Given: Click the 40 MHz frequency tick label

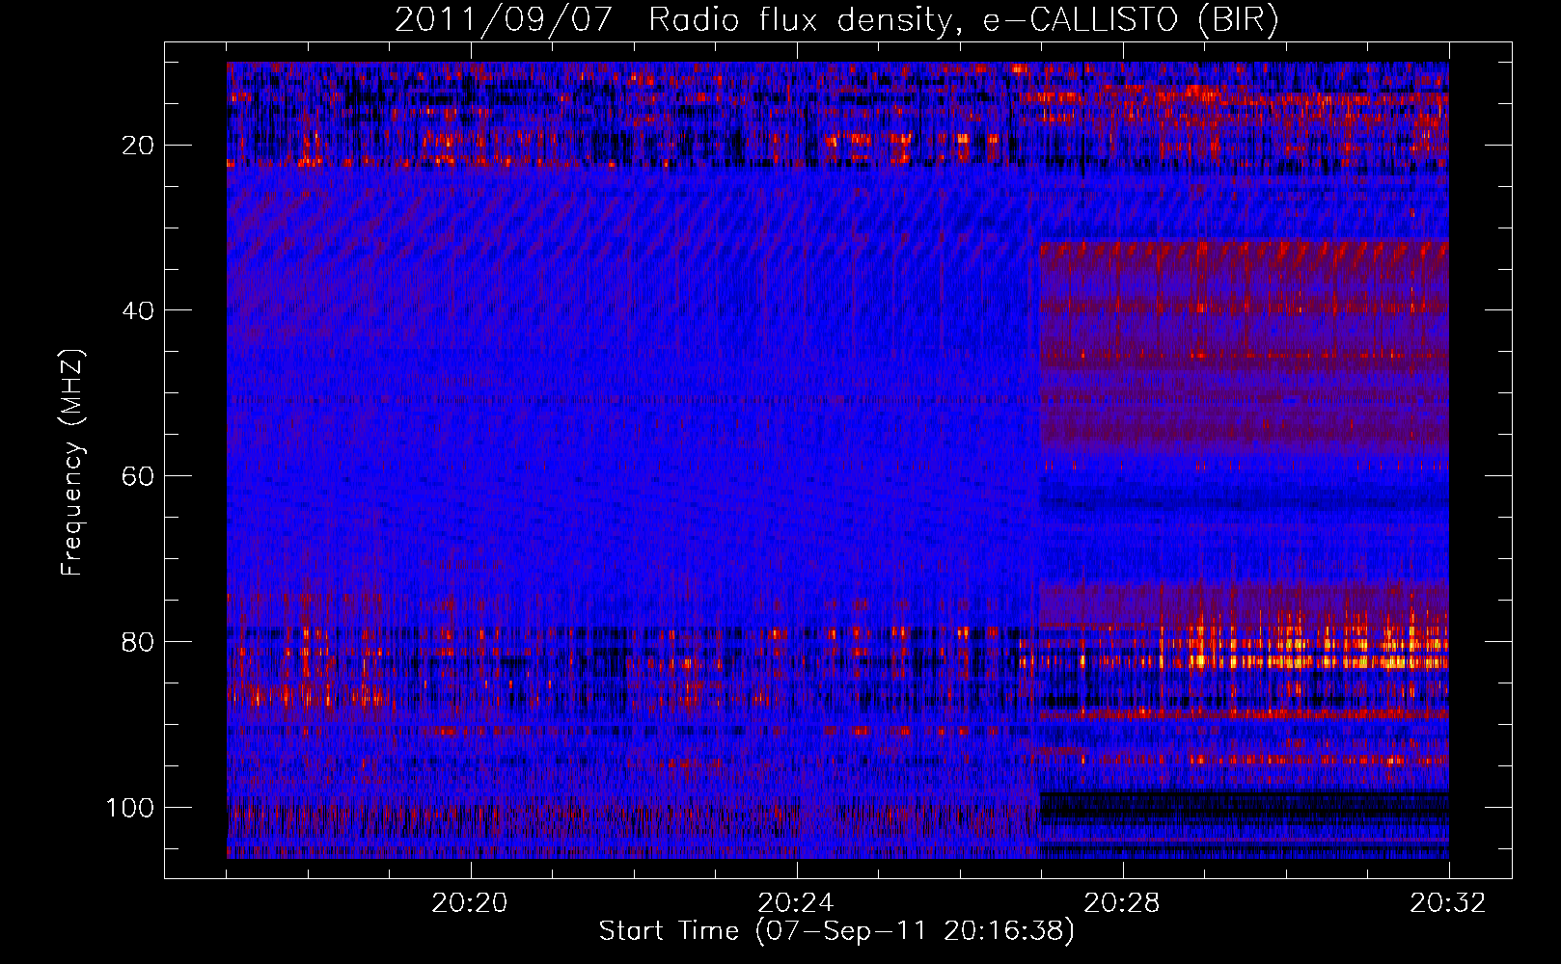Looking at the screenshot, I should click(x=139, y=310).
